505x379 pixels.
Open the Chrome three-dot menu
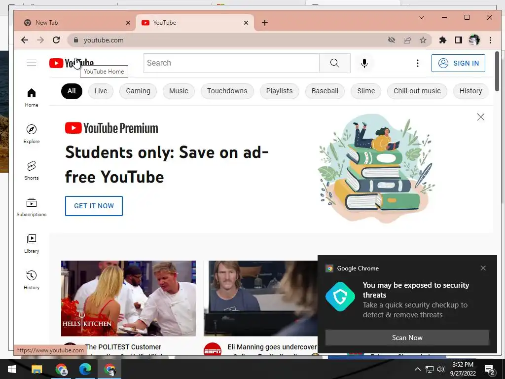tap(490, 40)
